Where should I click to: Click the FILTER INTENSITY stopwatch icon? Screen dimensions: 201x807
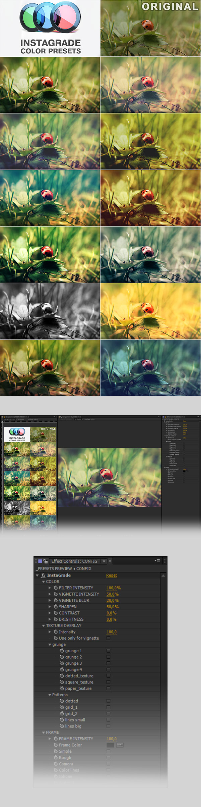(56, 588)
